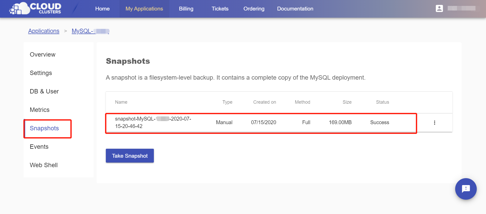The height and width of the screenshot is (214, 486).
Task: View the Metrics section
Action: [x=40, y=110]
